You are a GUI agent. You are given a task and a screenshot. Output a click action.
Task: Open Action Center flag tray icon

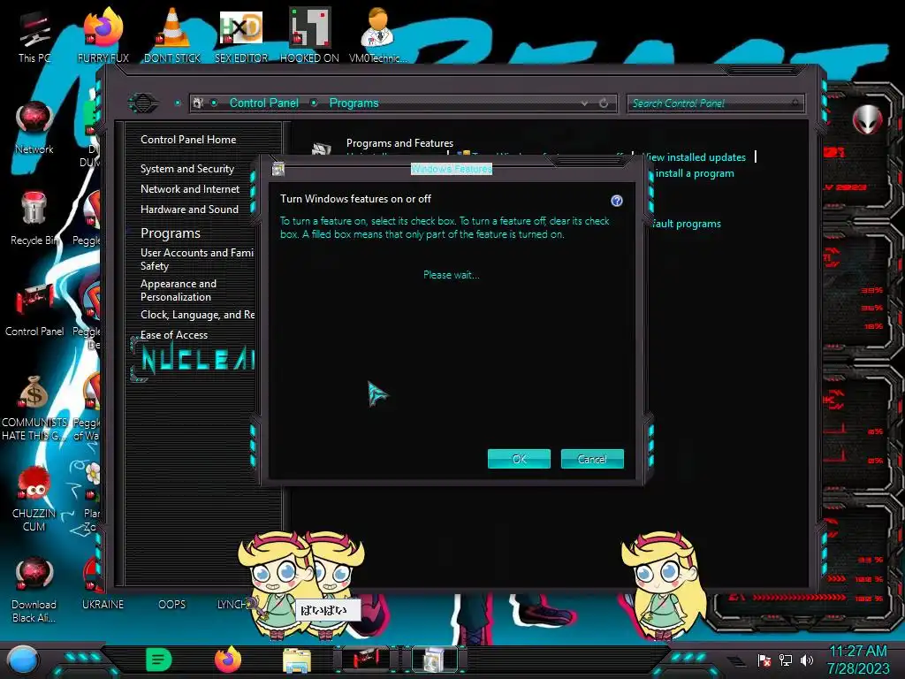(x=764, y=660)
